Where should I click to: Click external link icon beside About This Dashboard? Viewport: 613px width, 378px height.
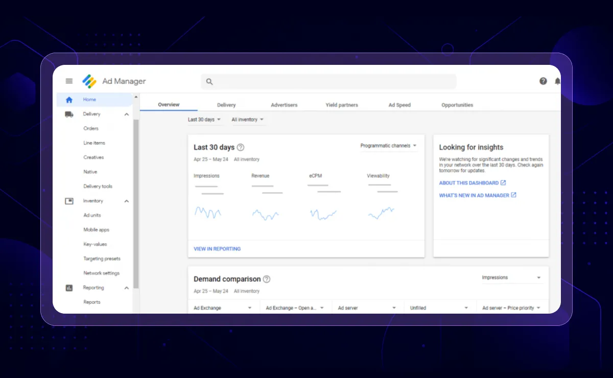click(503, 183)
